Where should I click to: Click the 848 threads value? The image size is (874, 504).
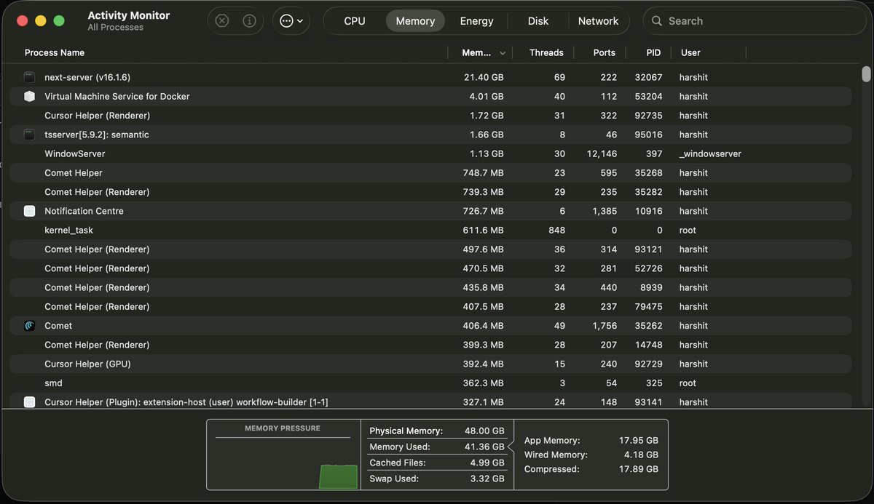[556, 230]
